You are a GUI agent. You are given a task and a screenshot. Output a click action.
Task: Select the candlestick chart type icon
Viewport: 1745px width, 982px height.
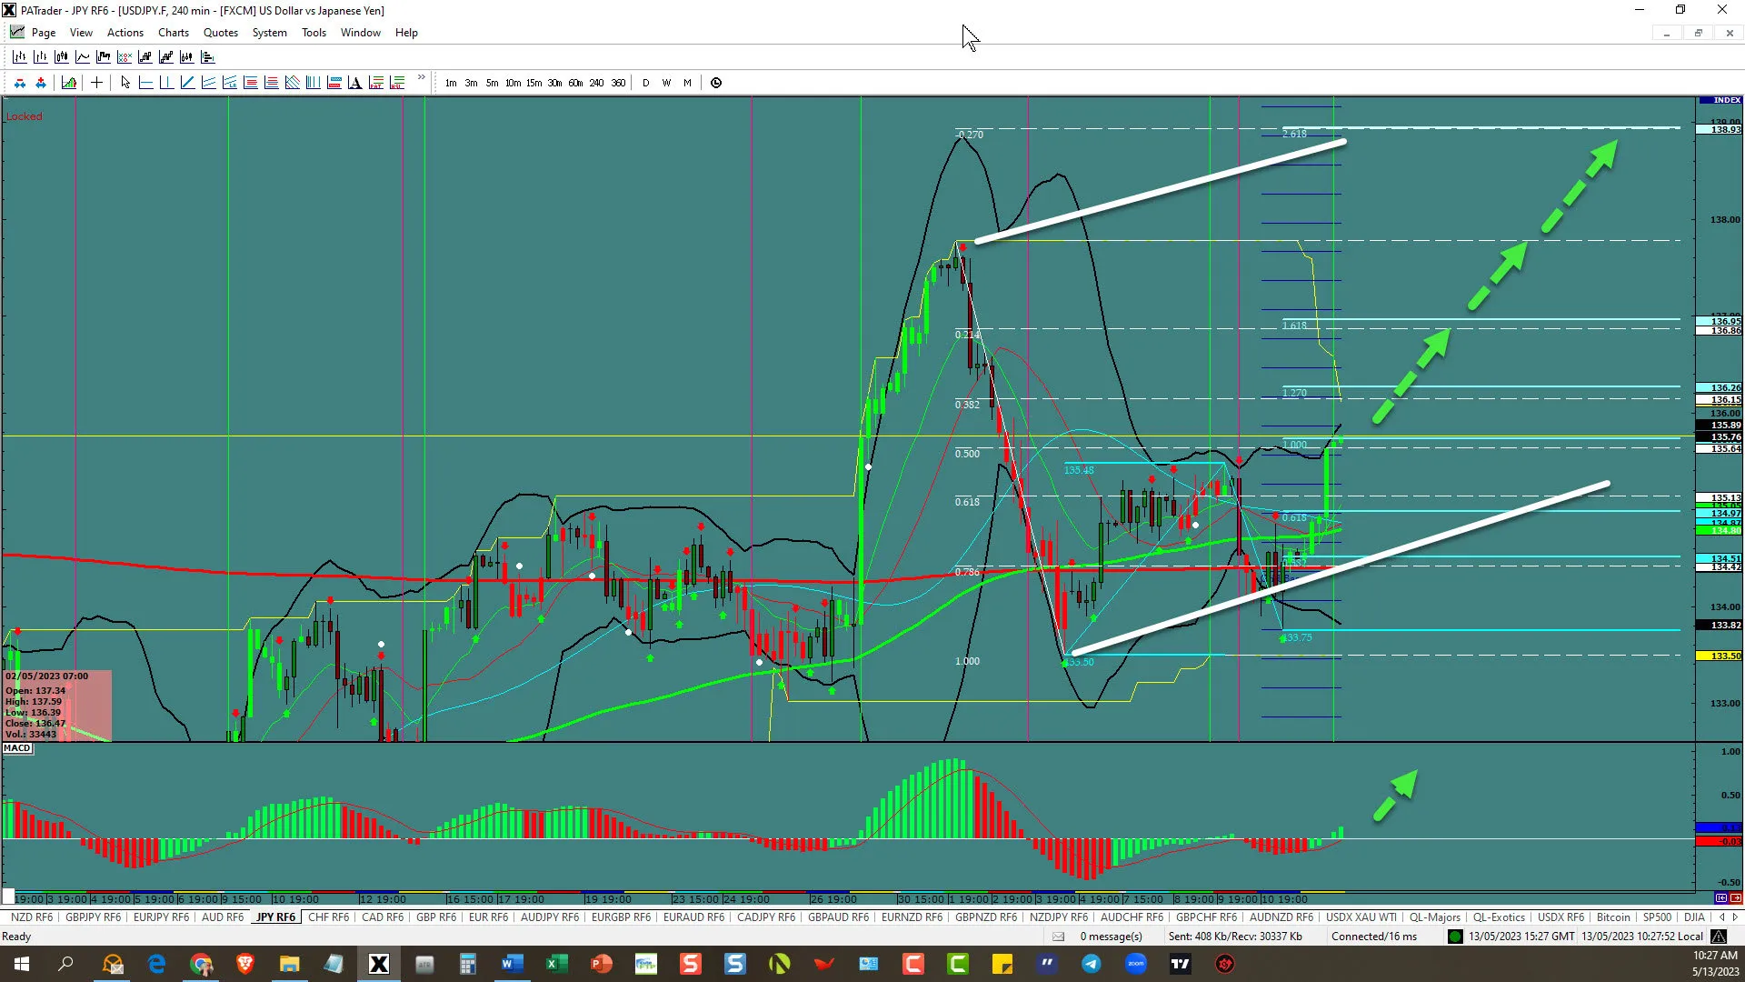tap(62, 56)
